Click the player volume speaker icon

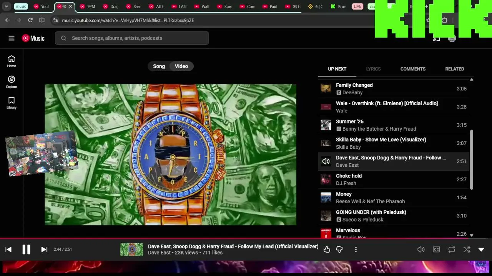tap(421, 250)
